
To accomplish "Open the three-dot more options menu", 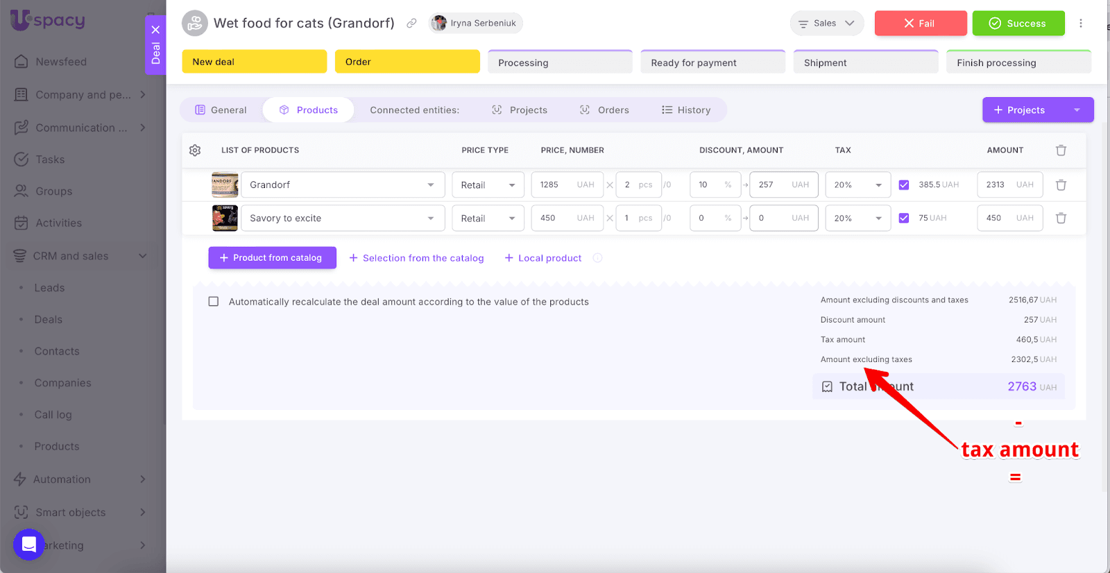I will [1080, 24].
